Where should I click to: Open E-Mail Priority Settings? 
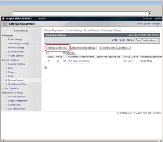tap(147, 40)
